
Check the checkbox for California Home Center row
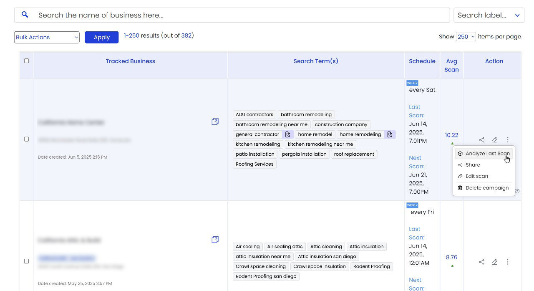26,139
